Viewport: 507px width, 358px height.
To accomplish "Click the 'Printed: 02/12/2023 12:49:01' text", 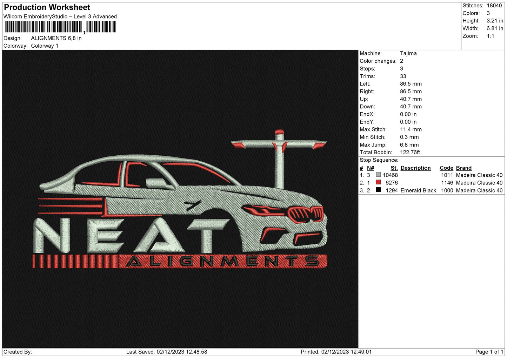I will pos(336,352).
